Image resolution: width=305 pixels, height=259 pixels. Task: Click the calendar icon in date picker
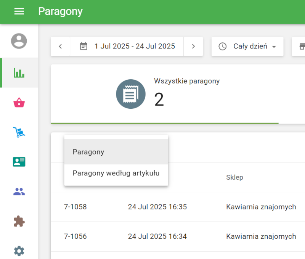pos(83,46)
